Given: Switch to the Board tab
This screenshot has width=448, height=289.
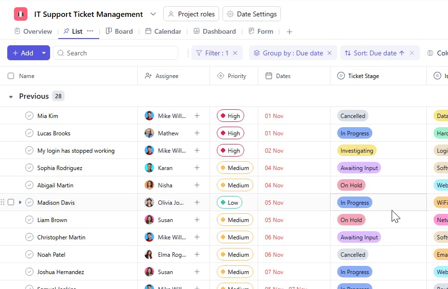Looking at the screenshot, I should point(119,31).
